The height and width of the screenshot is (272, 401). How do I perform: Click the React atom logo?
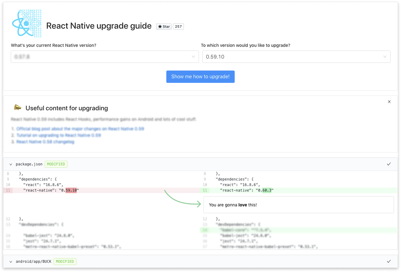point(26,23)
